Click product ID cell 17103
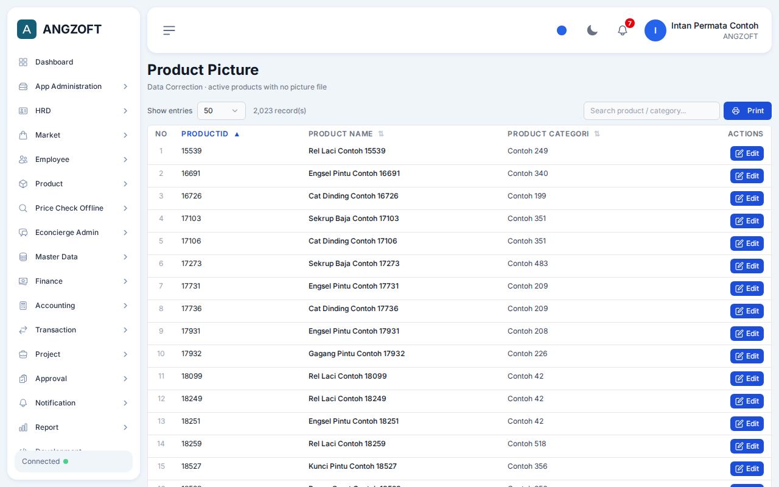779x487 pixels. click(x=191, y=219)
